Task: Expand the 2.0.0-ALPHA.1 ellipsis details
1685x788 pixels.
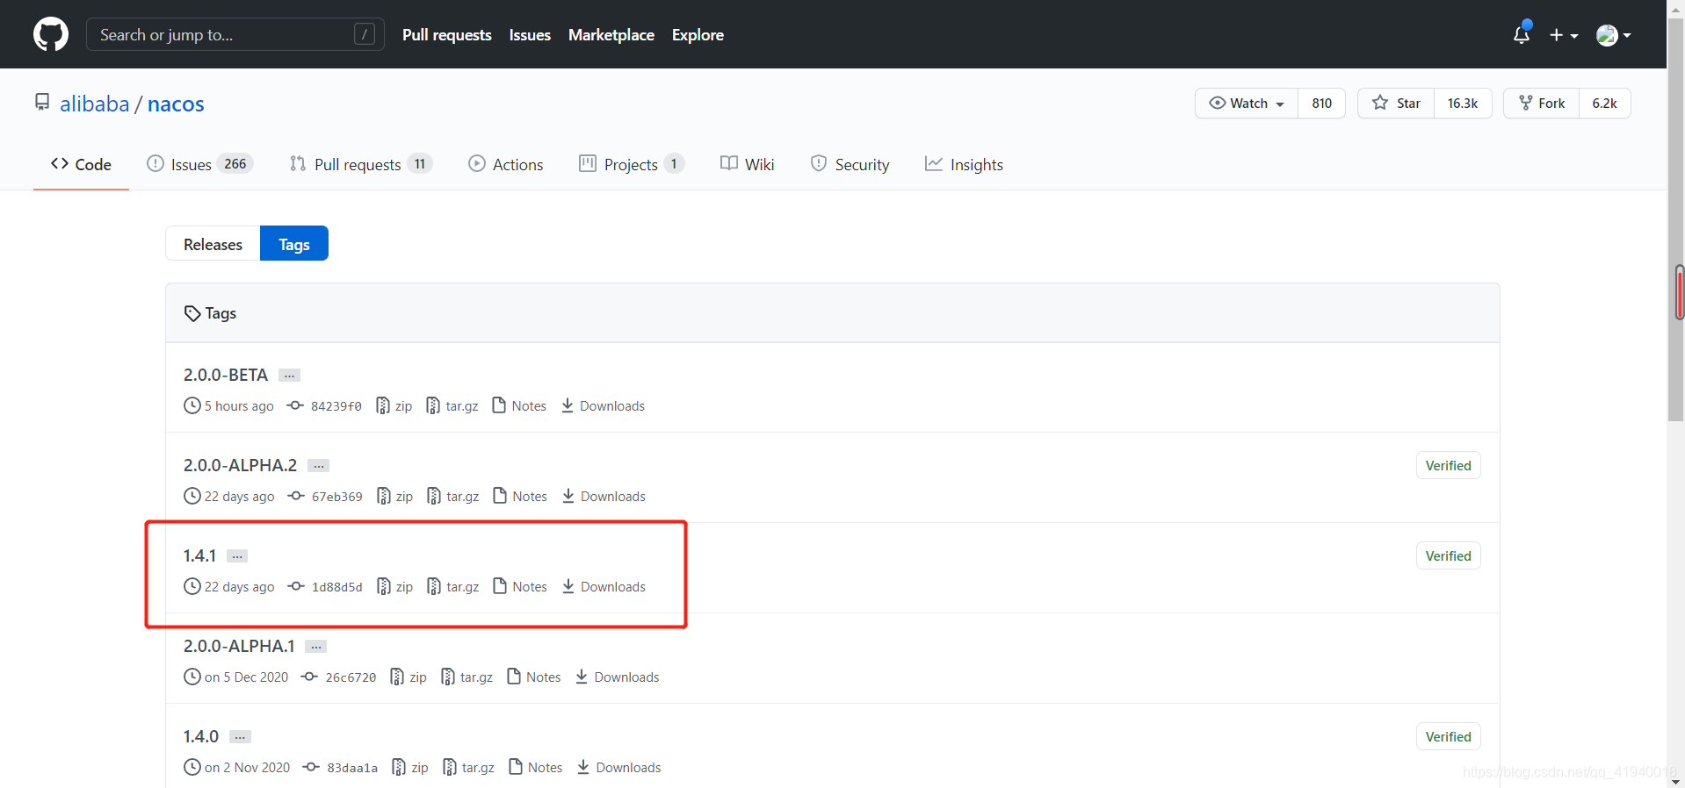Action: pyautogui.click(x=315, y=646)
